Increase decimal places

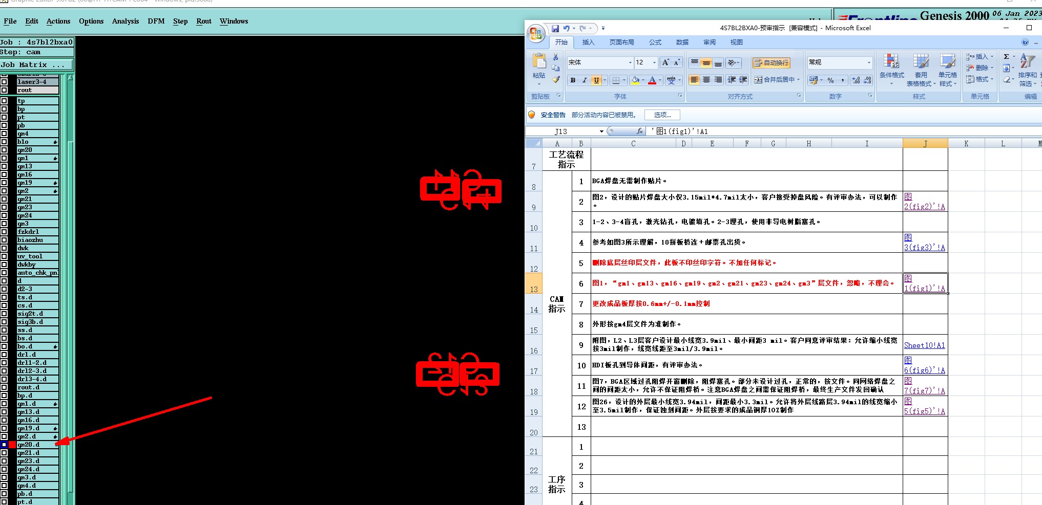(856, 80)
